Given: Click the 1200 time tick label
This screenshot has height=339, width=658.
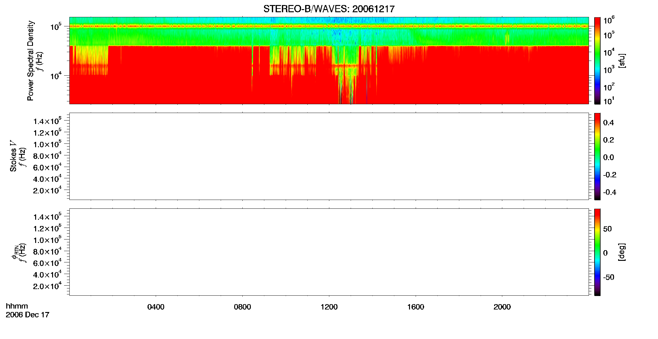Looking at the screenshot, I should pos(329,307).
